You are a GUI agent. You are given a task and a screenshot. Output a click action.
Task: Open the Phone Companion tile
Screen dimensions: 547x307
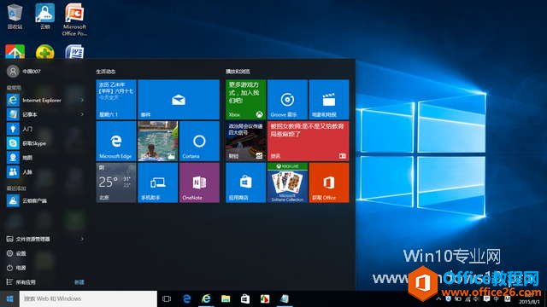tap(157, 182)
